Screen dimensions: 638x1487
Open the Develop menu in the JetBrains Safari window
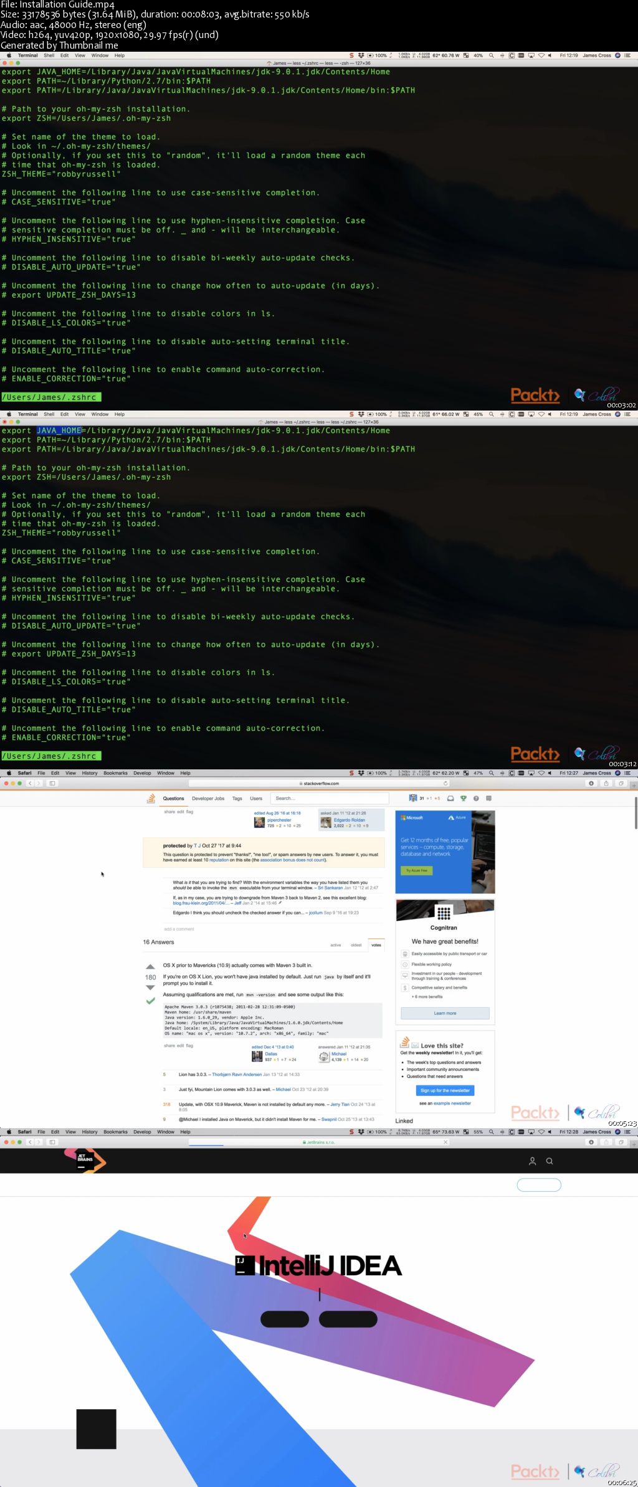142,1132
